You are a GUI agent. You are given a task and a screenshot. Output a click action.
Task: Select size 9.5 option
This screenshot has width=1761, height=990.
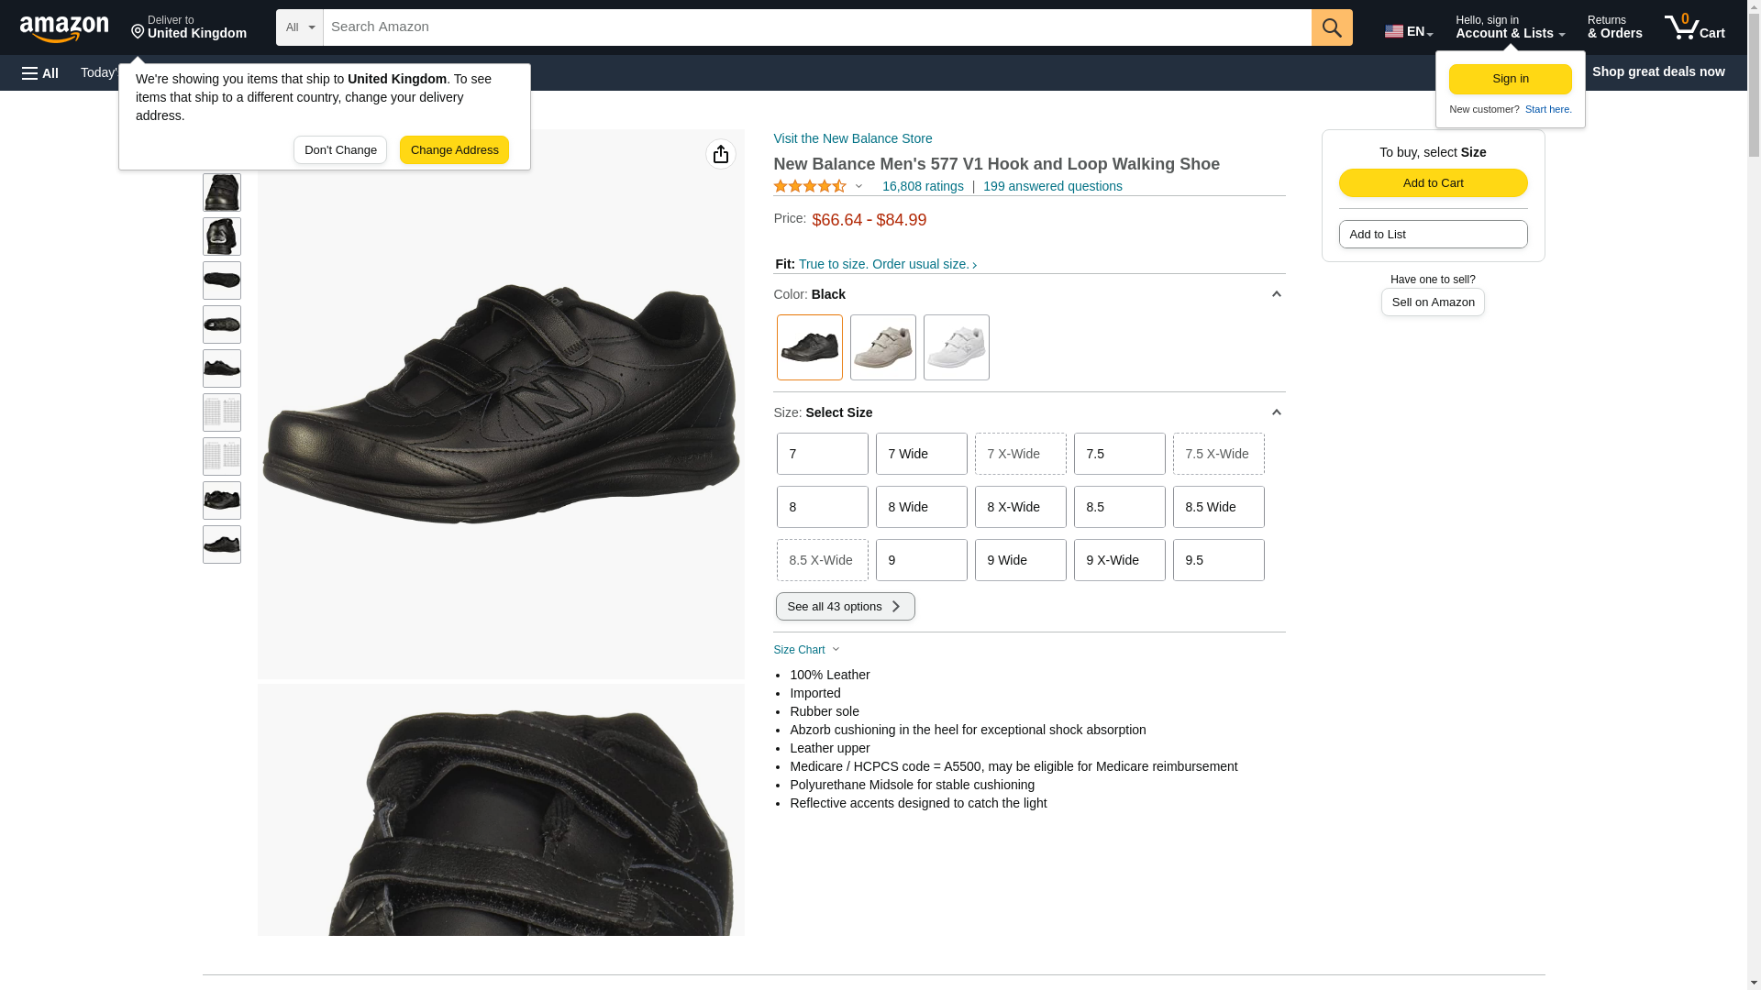point(1218,560)
